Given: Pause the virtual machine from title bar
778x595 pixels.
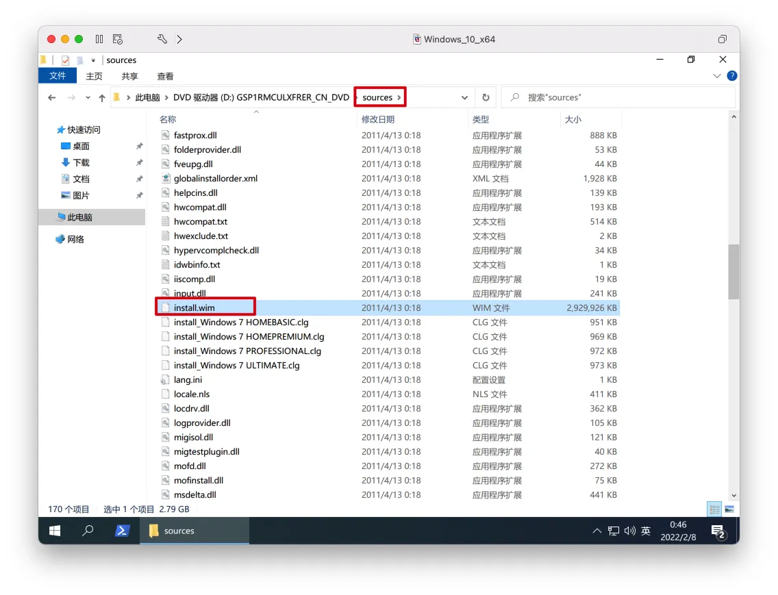Looking at the screenshot, I should [99, 39].
